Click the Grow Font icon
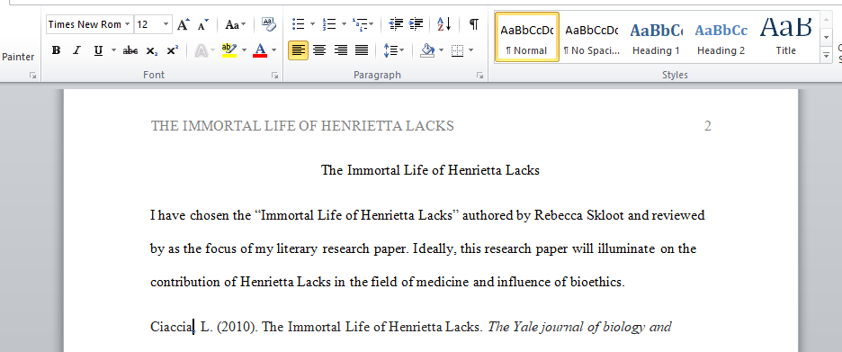Viewport: 842px width, 352px height. [184, 24]
